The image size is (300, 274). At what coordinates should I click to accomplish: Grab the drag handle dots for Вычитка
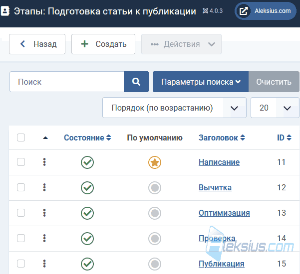[x=44, y=187]
